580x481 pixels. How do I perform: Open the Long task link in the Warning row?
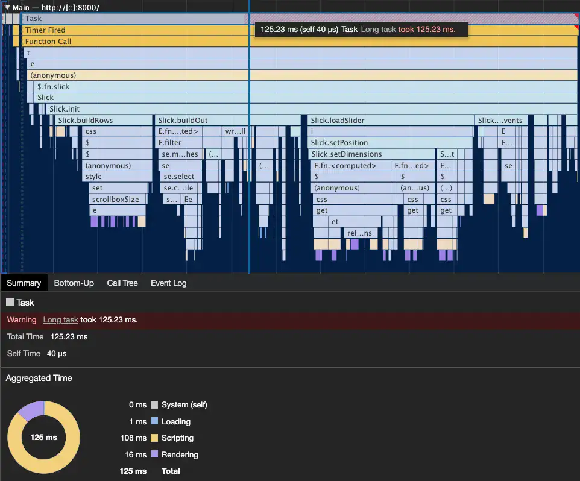[x=60, y=320]
